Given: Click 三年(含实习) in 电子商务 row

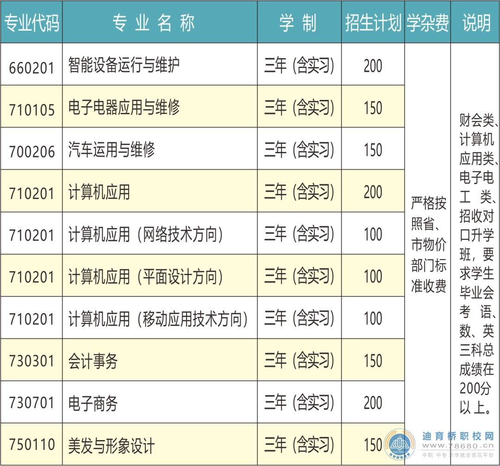Looking at the screenshot, I should (299, 402).
